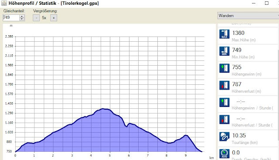279x160 pixels.
Task: Maximize the Höhenprofil window
Action: click(x=266, y=3)
